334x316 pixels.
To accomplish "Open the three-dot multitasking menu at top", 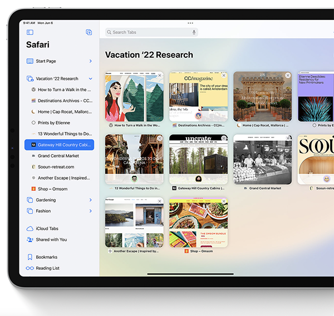I will pyautogui.click(x=190, y=23).
